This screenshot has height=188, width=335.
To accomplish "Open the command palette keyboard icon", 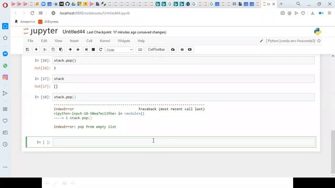I will click(x=140, y=50).
